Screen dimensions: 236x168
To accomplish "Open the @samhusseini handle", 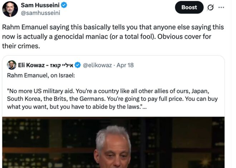I will 40,13.
